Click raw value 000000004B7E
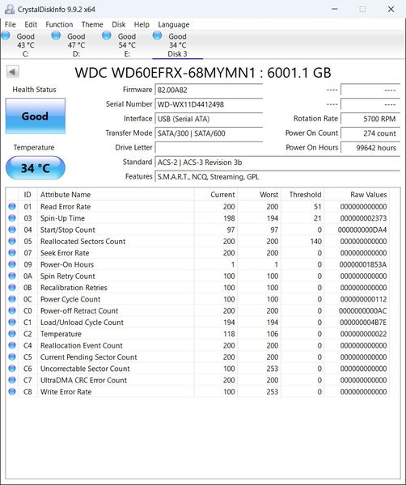 tap(363, 323)
